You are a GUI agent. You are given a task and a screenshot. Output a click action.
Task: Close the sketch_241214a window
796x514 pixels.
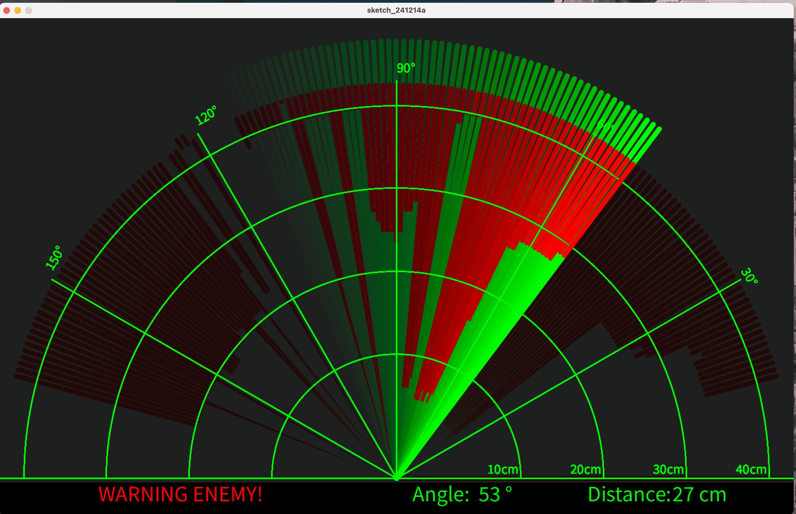pos(7,10)
